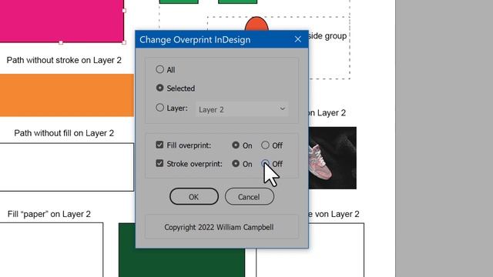Select the orange rectangle on canvas
The width and height of the screenshot is (493, 277).
67,95
